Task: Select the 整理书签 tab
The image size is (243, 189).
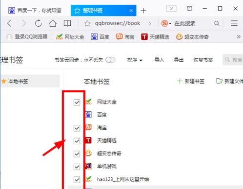Action: [x=103, y=11]
